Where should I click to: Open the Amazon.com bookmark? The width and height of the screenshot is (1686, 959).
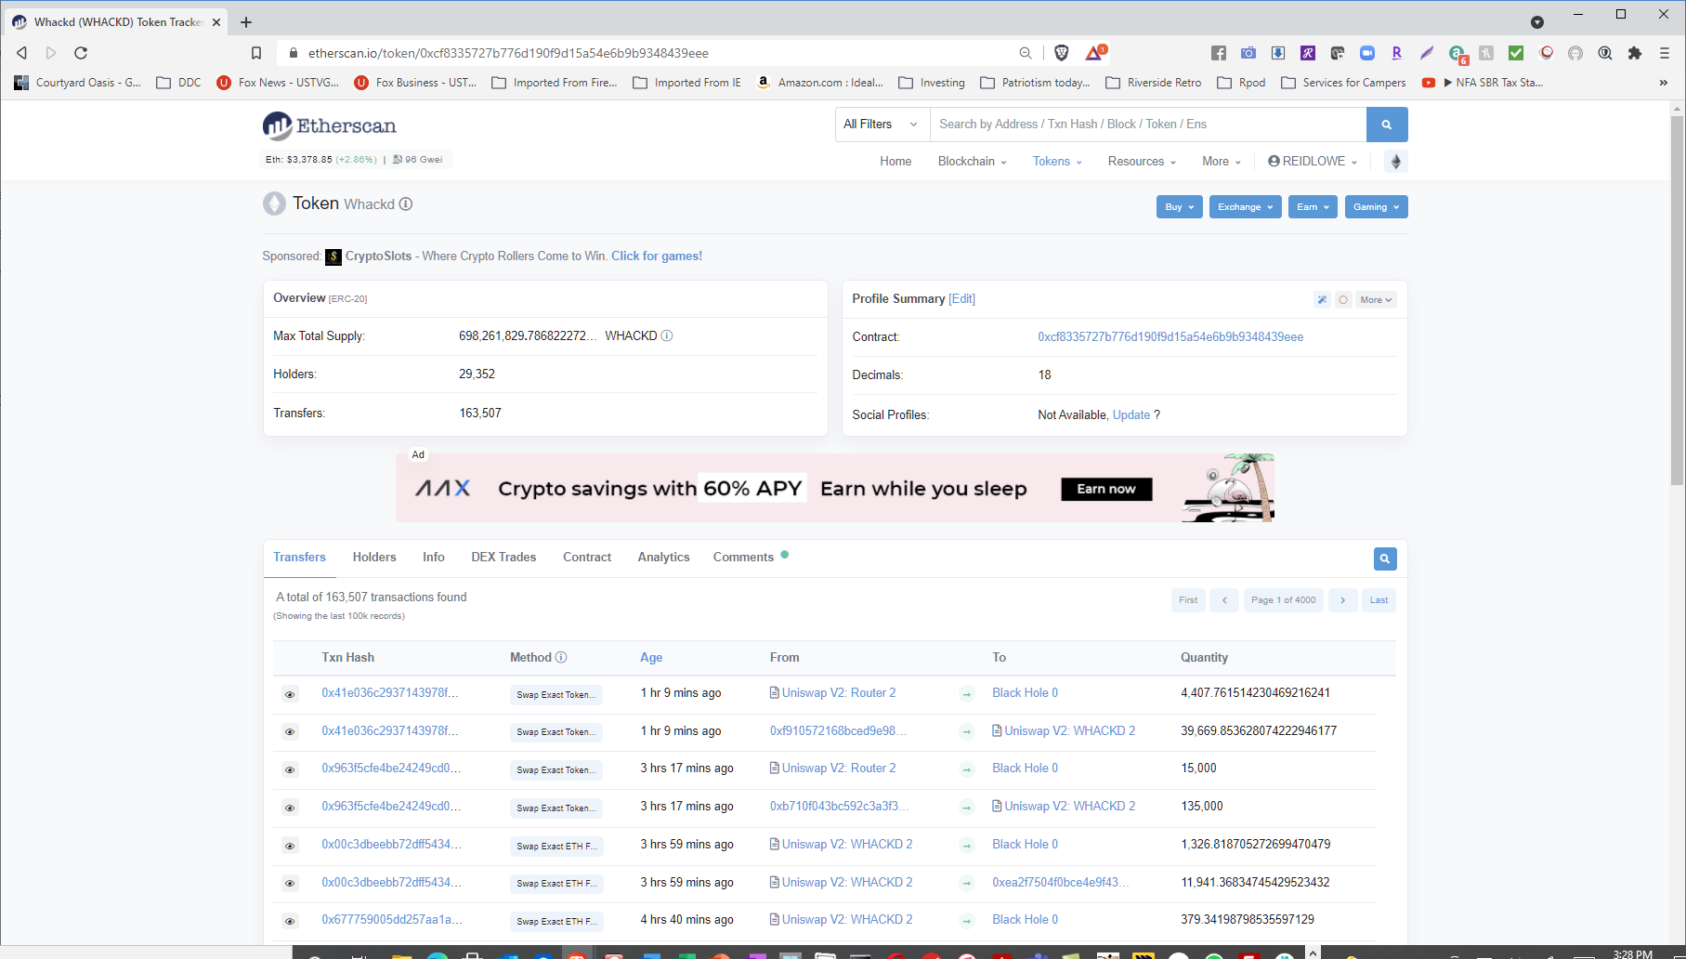click(x=820, y=83)
